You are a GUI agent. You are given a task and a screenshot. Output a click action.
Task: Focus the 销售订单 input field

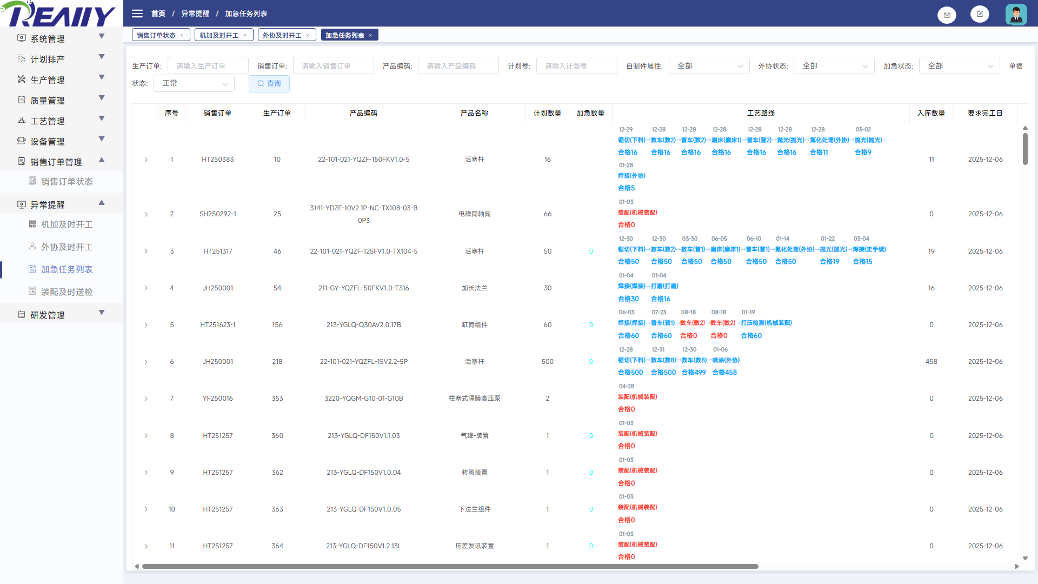[334, 66]
